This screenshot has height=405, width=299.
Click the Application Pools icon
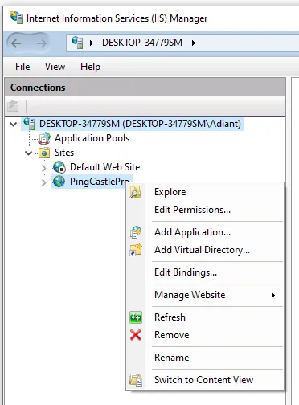tap(44, 138)
